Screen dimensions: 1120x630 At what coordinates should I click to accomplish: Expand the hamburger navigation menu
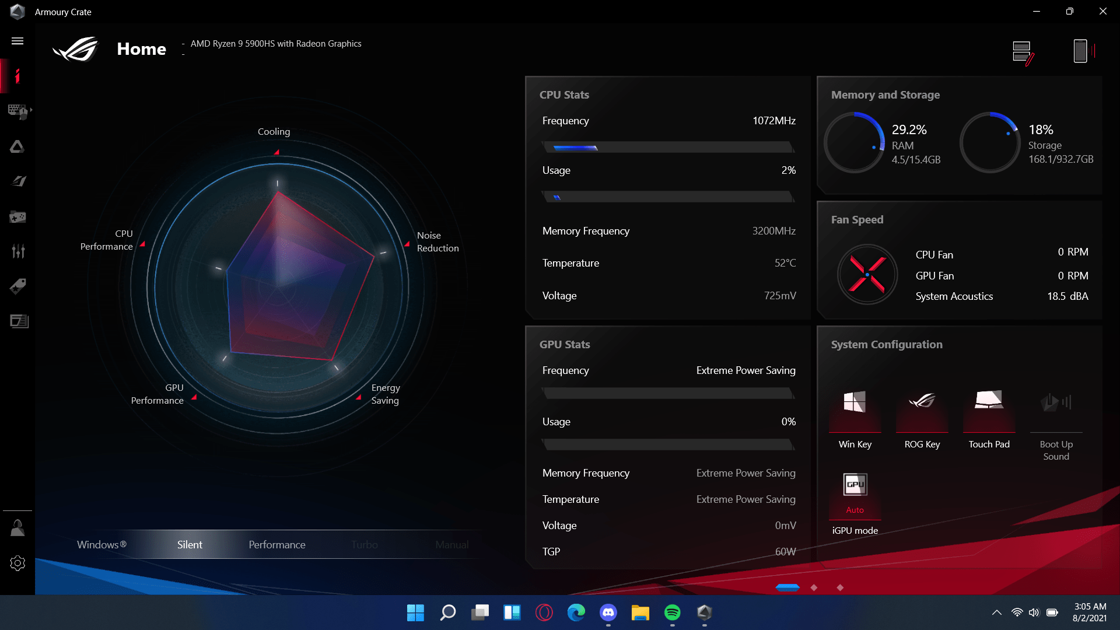pyautogui.click(x=17, y=41)
